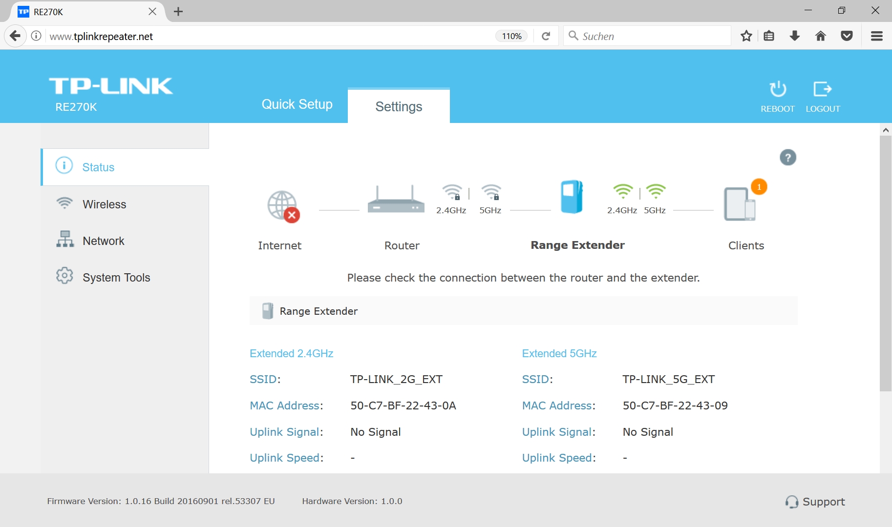Go to the browser home icon

point(821,36)
